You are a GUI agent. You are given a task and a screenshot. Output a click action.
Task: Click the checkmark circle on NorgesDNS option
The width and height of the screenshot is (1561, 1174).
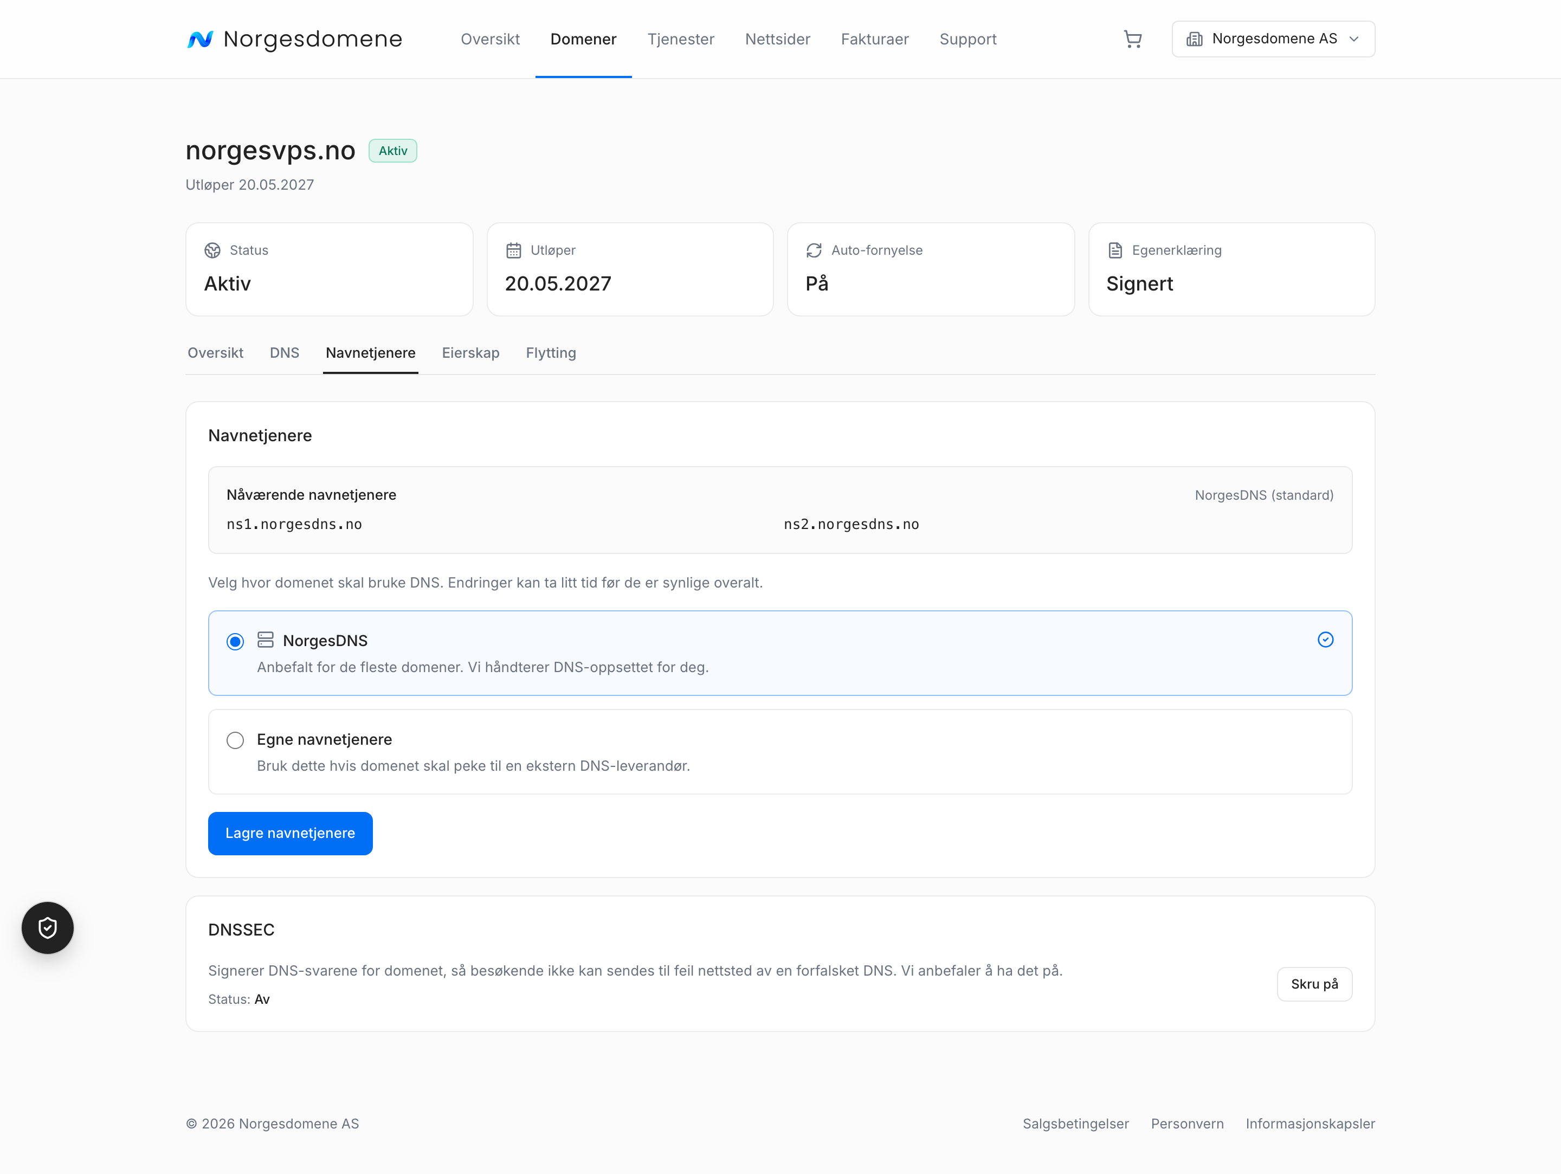point(1325,640)
